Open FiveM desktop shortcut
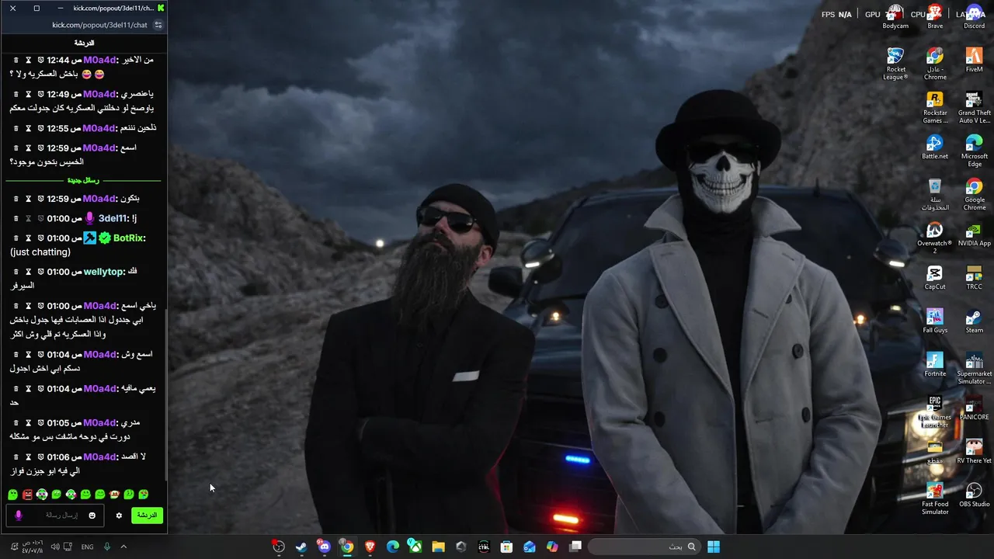The height and width of the screenshot is (559, 994). (x=974, y=60)
